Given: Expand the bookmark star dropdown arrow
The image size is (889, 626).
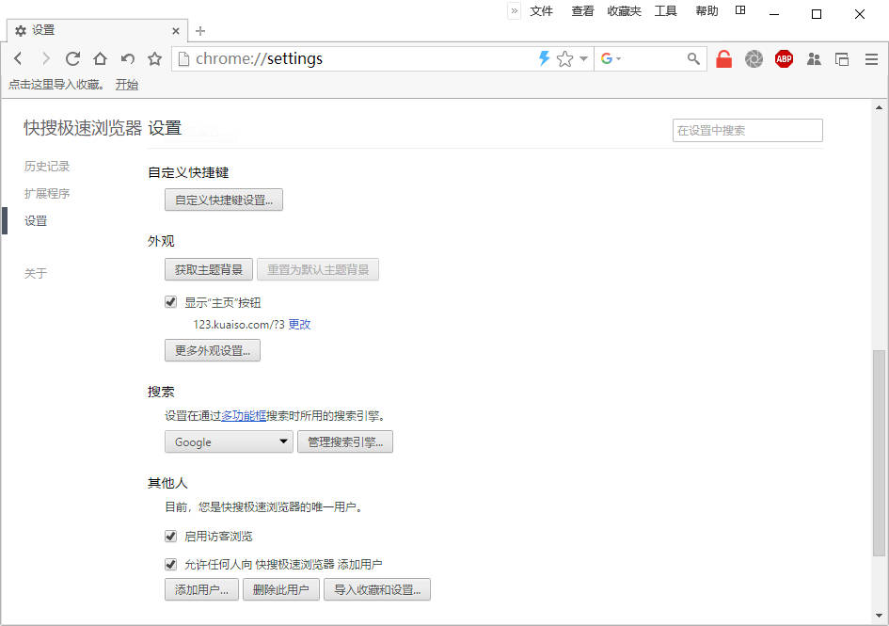Looking at the screenshot, I should click(x=583, y=59).
